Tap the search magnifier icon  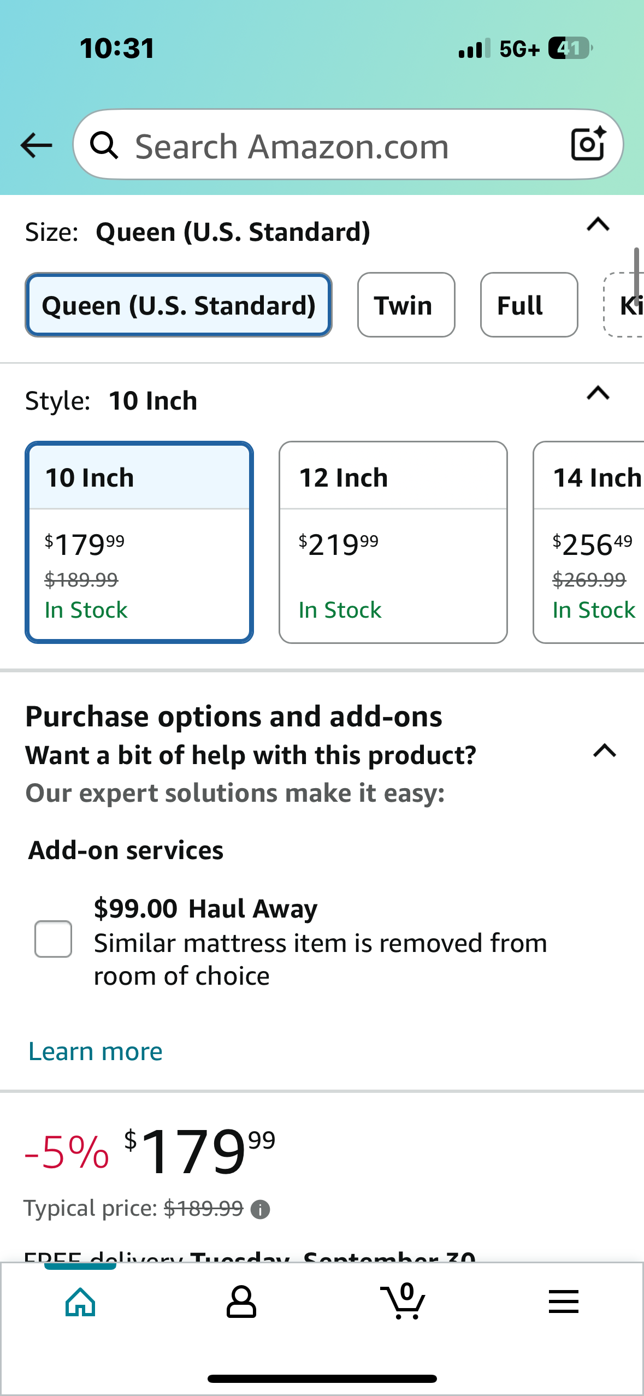pos(104,146)
